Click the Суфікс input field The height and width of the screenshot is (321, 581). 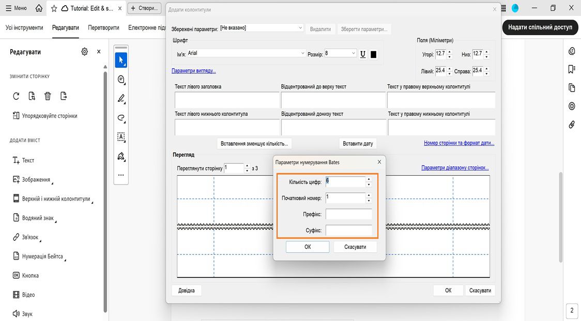click(x=349, y=230)
